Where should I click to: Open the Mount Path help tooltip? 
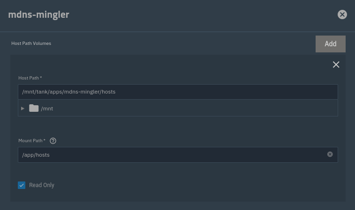point(53,141)
